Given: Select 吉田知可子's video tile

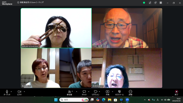Looking at the screenshot, I should pyautogui.click(x=127, y=68).
